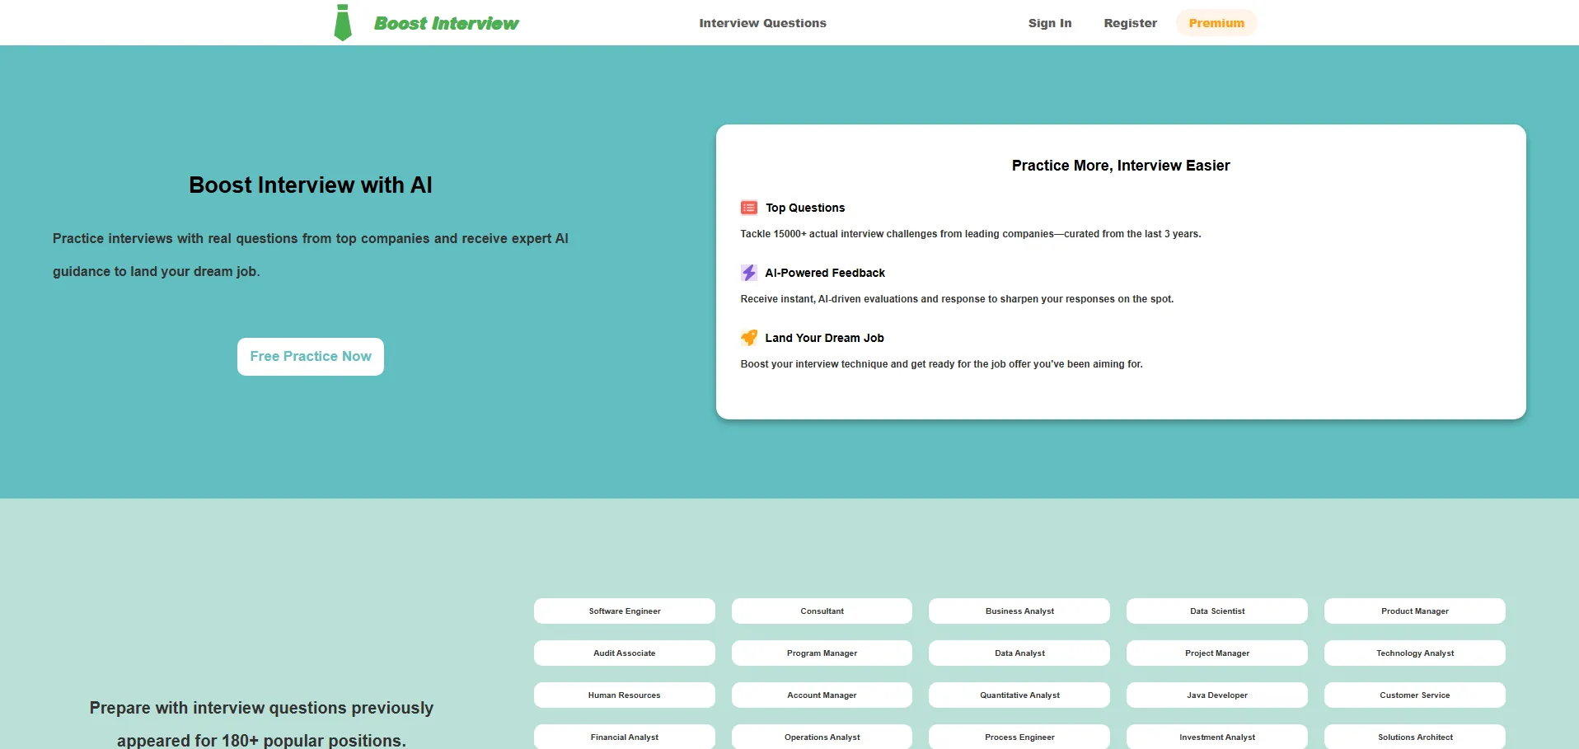This screenshot has width=1579, height=749.
Task: Click the orange rocket Dream Job icon
Action: [x=748, y=338]
